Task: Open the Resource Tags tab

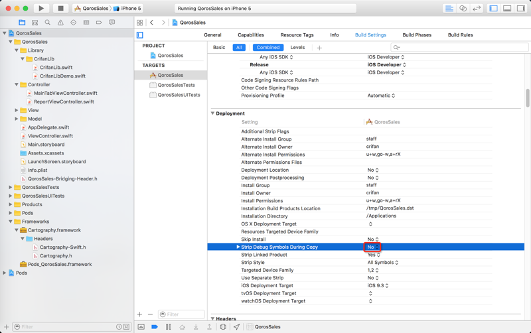Action: (x=297, y=35)
